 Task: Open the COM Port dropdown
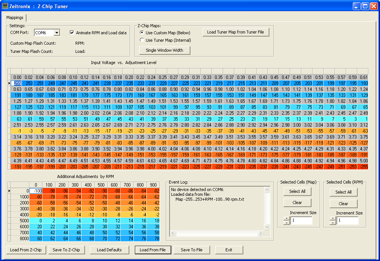coord(57,33)
